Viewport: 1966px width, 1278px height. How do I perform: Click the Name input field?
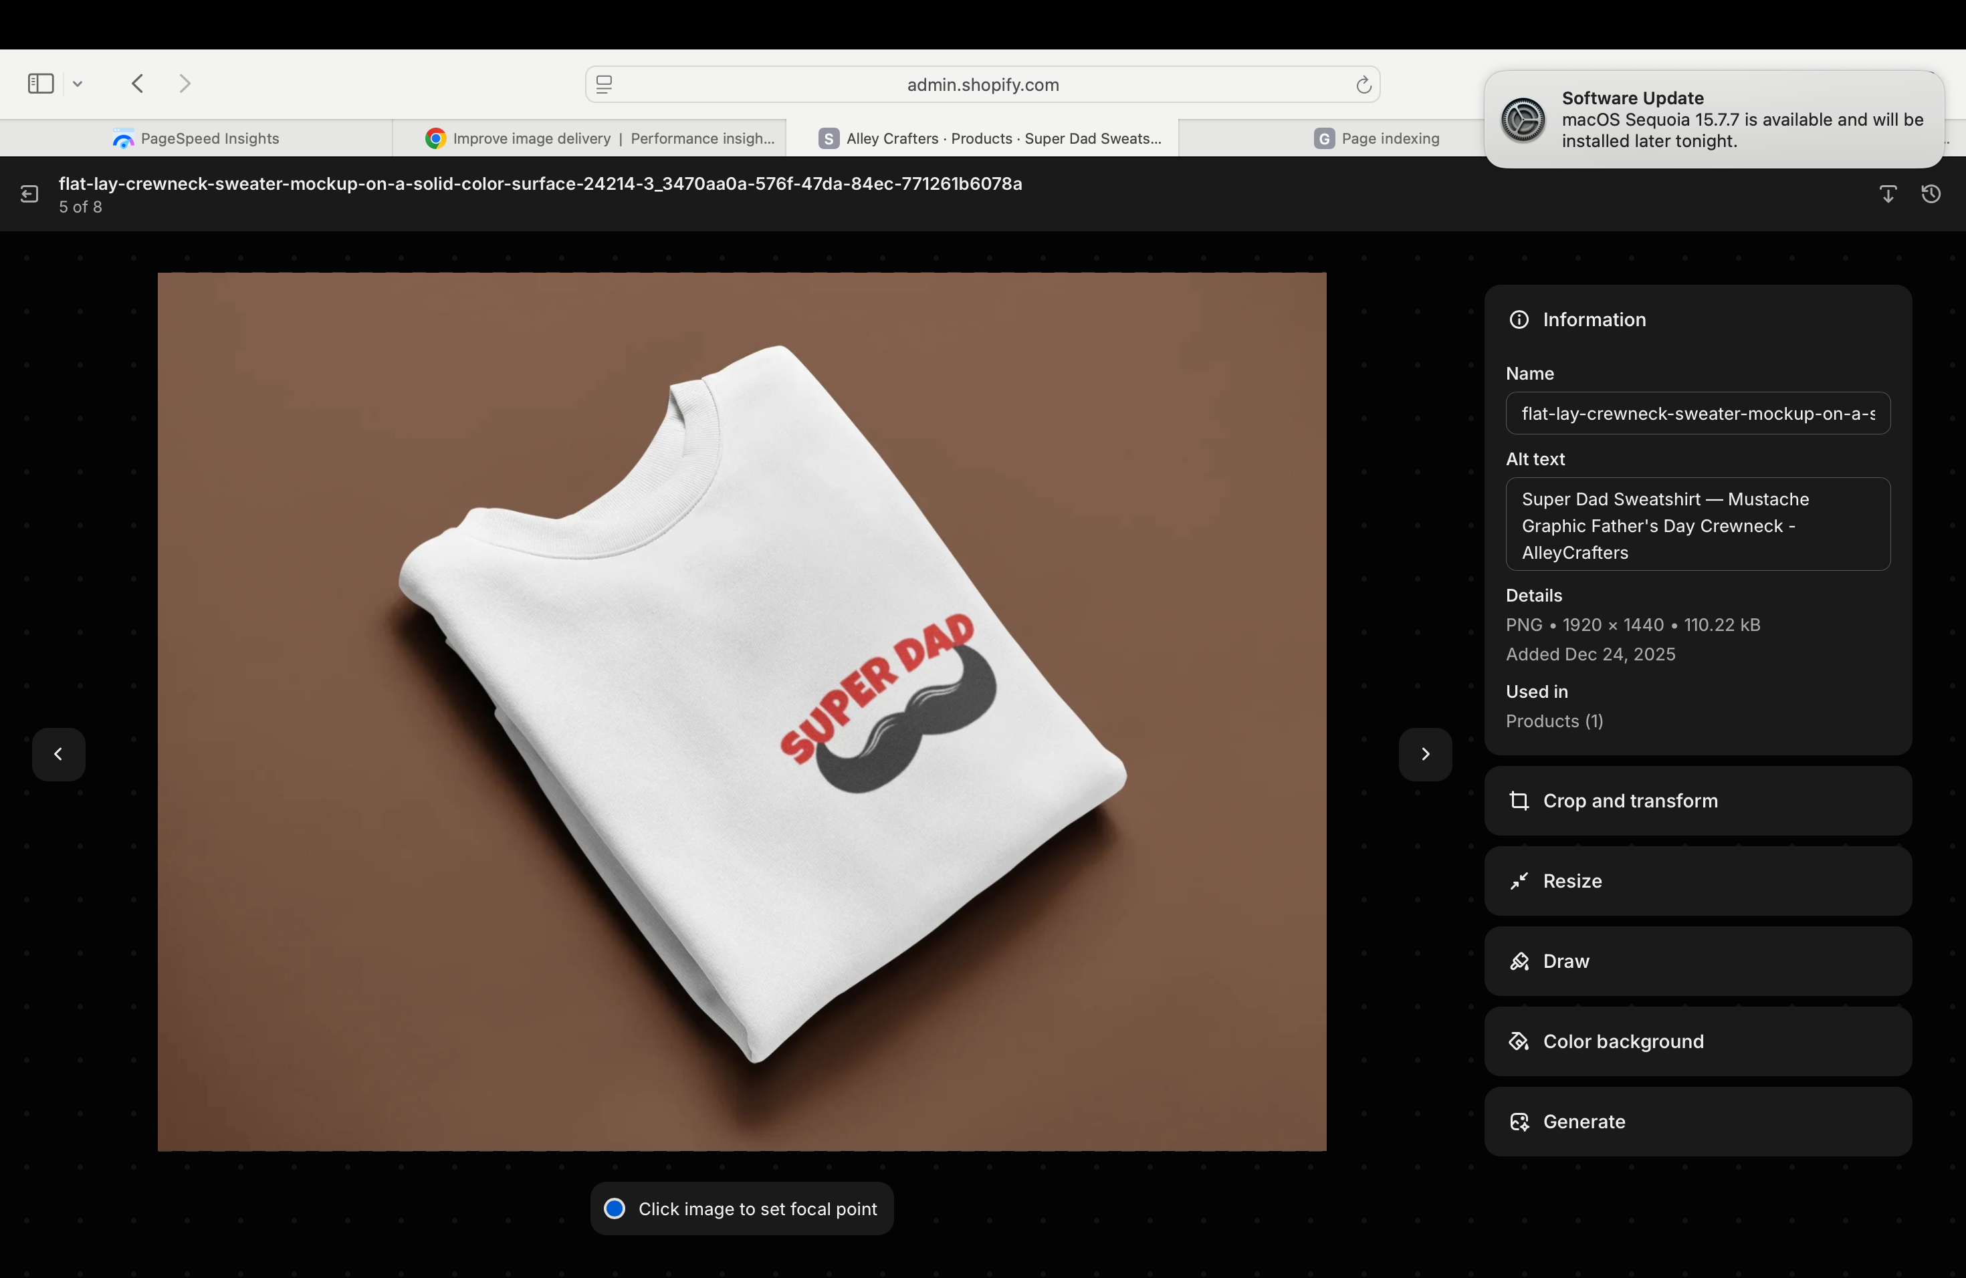(1698, 413)
